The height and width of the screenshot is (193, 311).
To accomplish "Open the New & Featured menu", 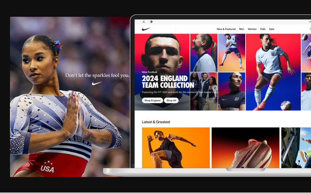I will [226, 29].
